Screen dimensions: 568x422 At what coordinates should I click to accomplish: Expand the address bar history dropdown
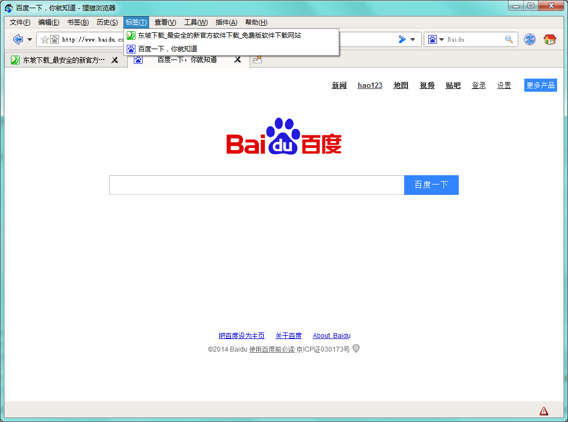[412, 39]
